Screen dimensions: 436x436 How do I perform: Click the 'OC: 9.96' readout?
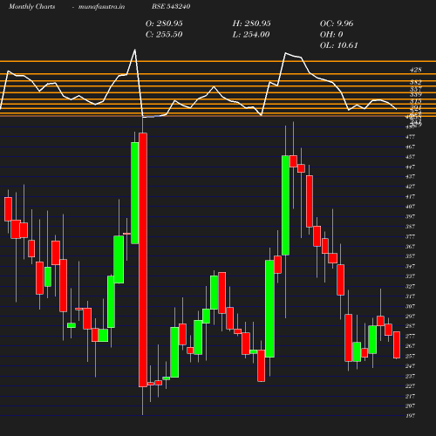coord(337,24)
